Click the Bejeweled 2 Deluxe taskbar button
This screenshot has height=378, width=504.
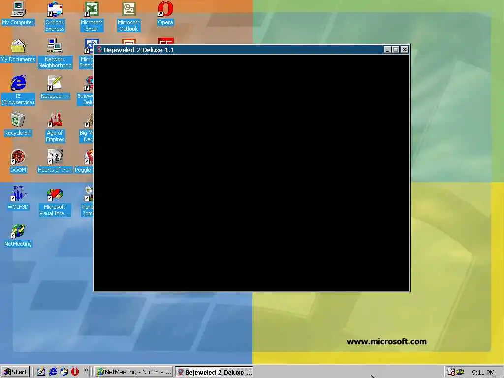214,372
